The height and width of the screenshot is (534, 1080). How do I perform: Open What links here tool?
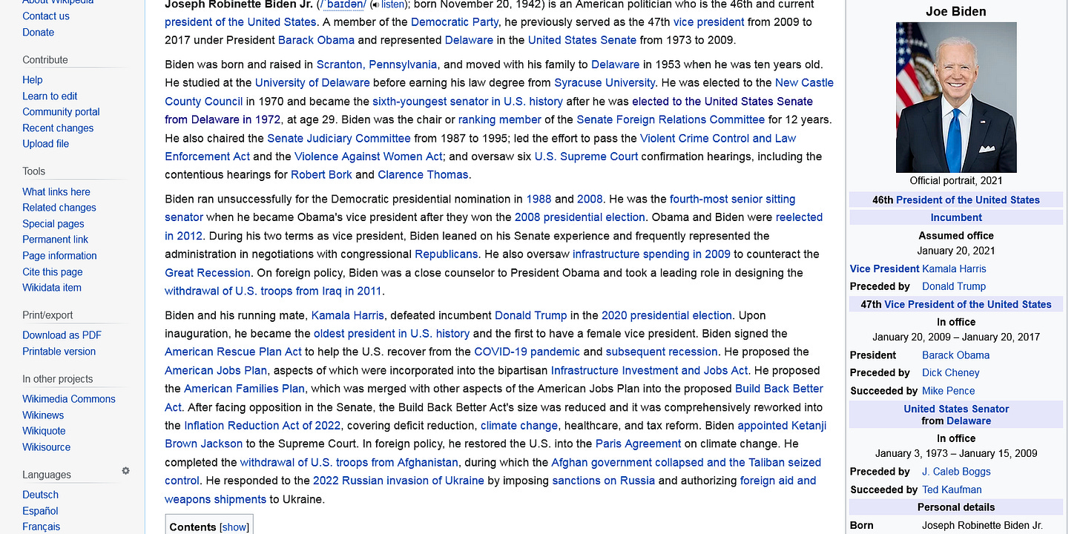[56, 191]
